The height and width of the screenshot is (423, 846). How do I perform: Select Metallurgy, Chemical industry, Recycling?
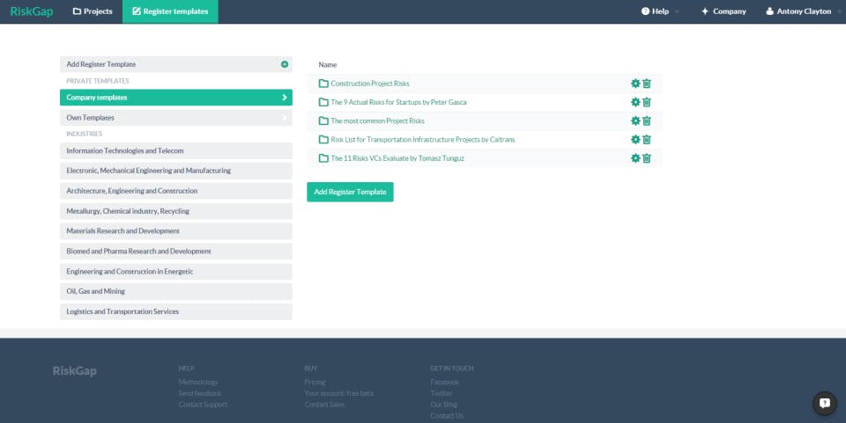(176, 211)
